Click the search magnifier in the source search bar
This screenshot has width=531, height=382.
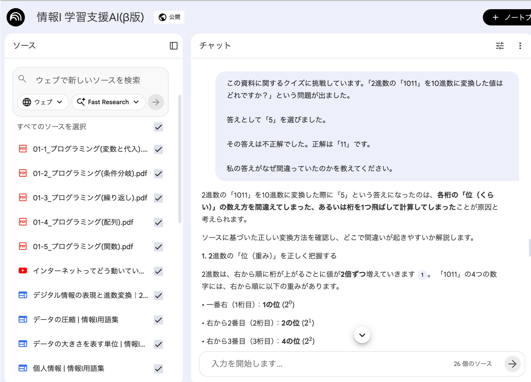pos(22,79)
